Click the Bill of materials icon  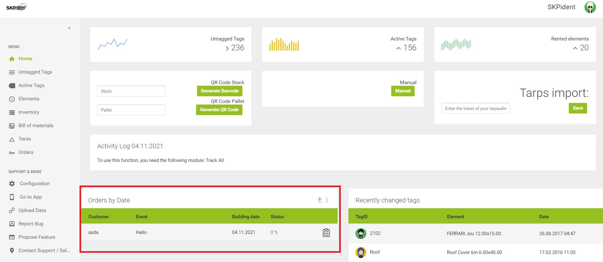tap(12, 126)
